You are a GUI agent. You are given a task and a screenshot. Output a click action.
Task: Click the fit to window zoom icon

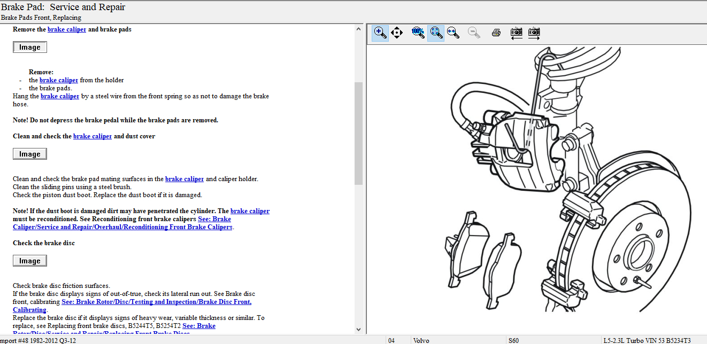click(x=436, y=33)
